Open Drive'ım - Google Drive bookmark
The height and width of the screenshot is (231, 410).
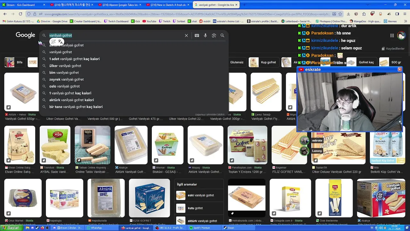pos(52,21)
